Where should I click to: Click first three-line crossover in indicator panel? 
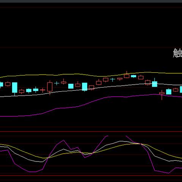tap(48, 158)
